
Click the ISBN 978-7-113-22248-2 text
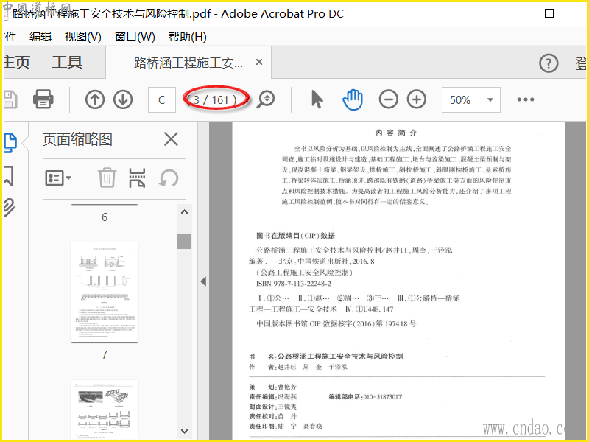293,284
